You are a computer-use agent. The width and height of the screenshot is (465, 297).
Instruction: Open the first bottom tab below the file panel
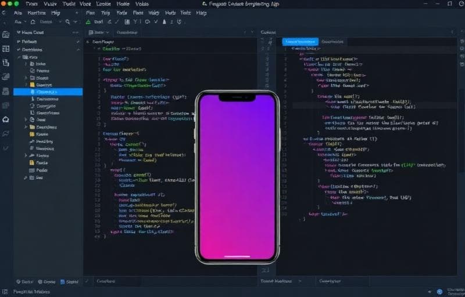(x=25, y=282)
